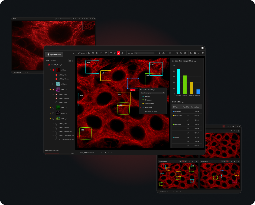
Task: Go to the first slide page
Action: coord(102,153)
